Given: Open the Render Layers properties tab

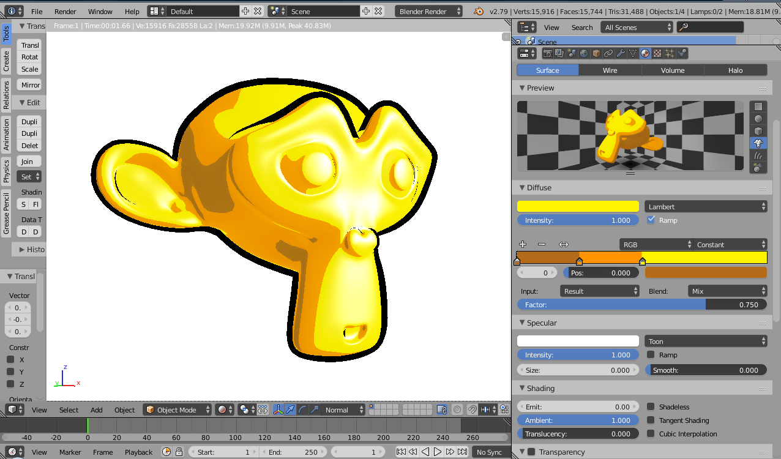Looking at the screenshot, I should (559, 53).
